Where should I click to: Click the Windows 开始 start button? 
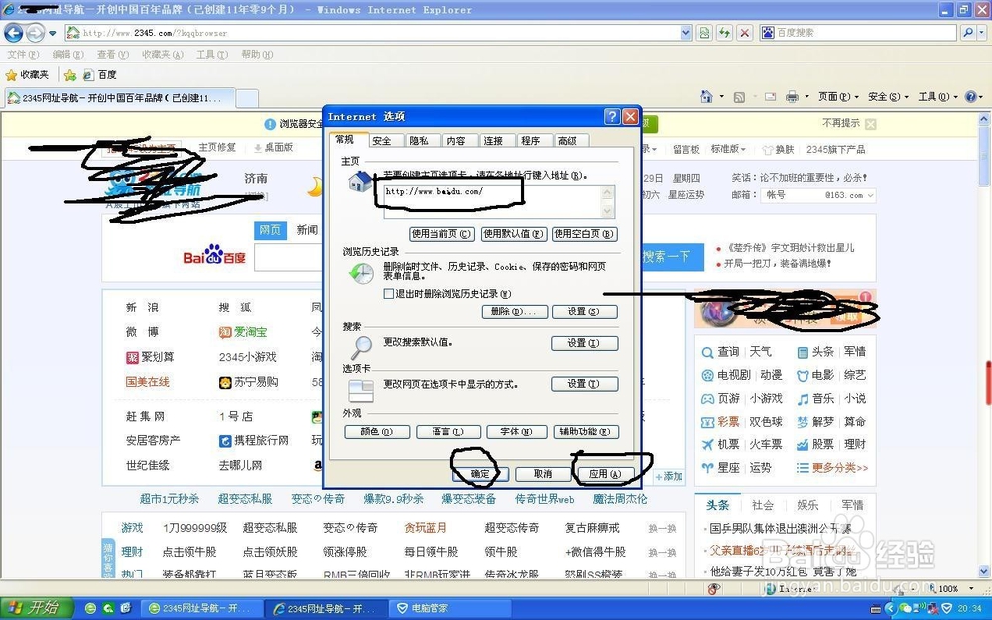38,608
